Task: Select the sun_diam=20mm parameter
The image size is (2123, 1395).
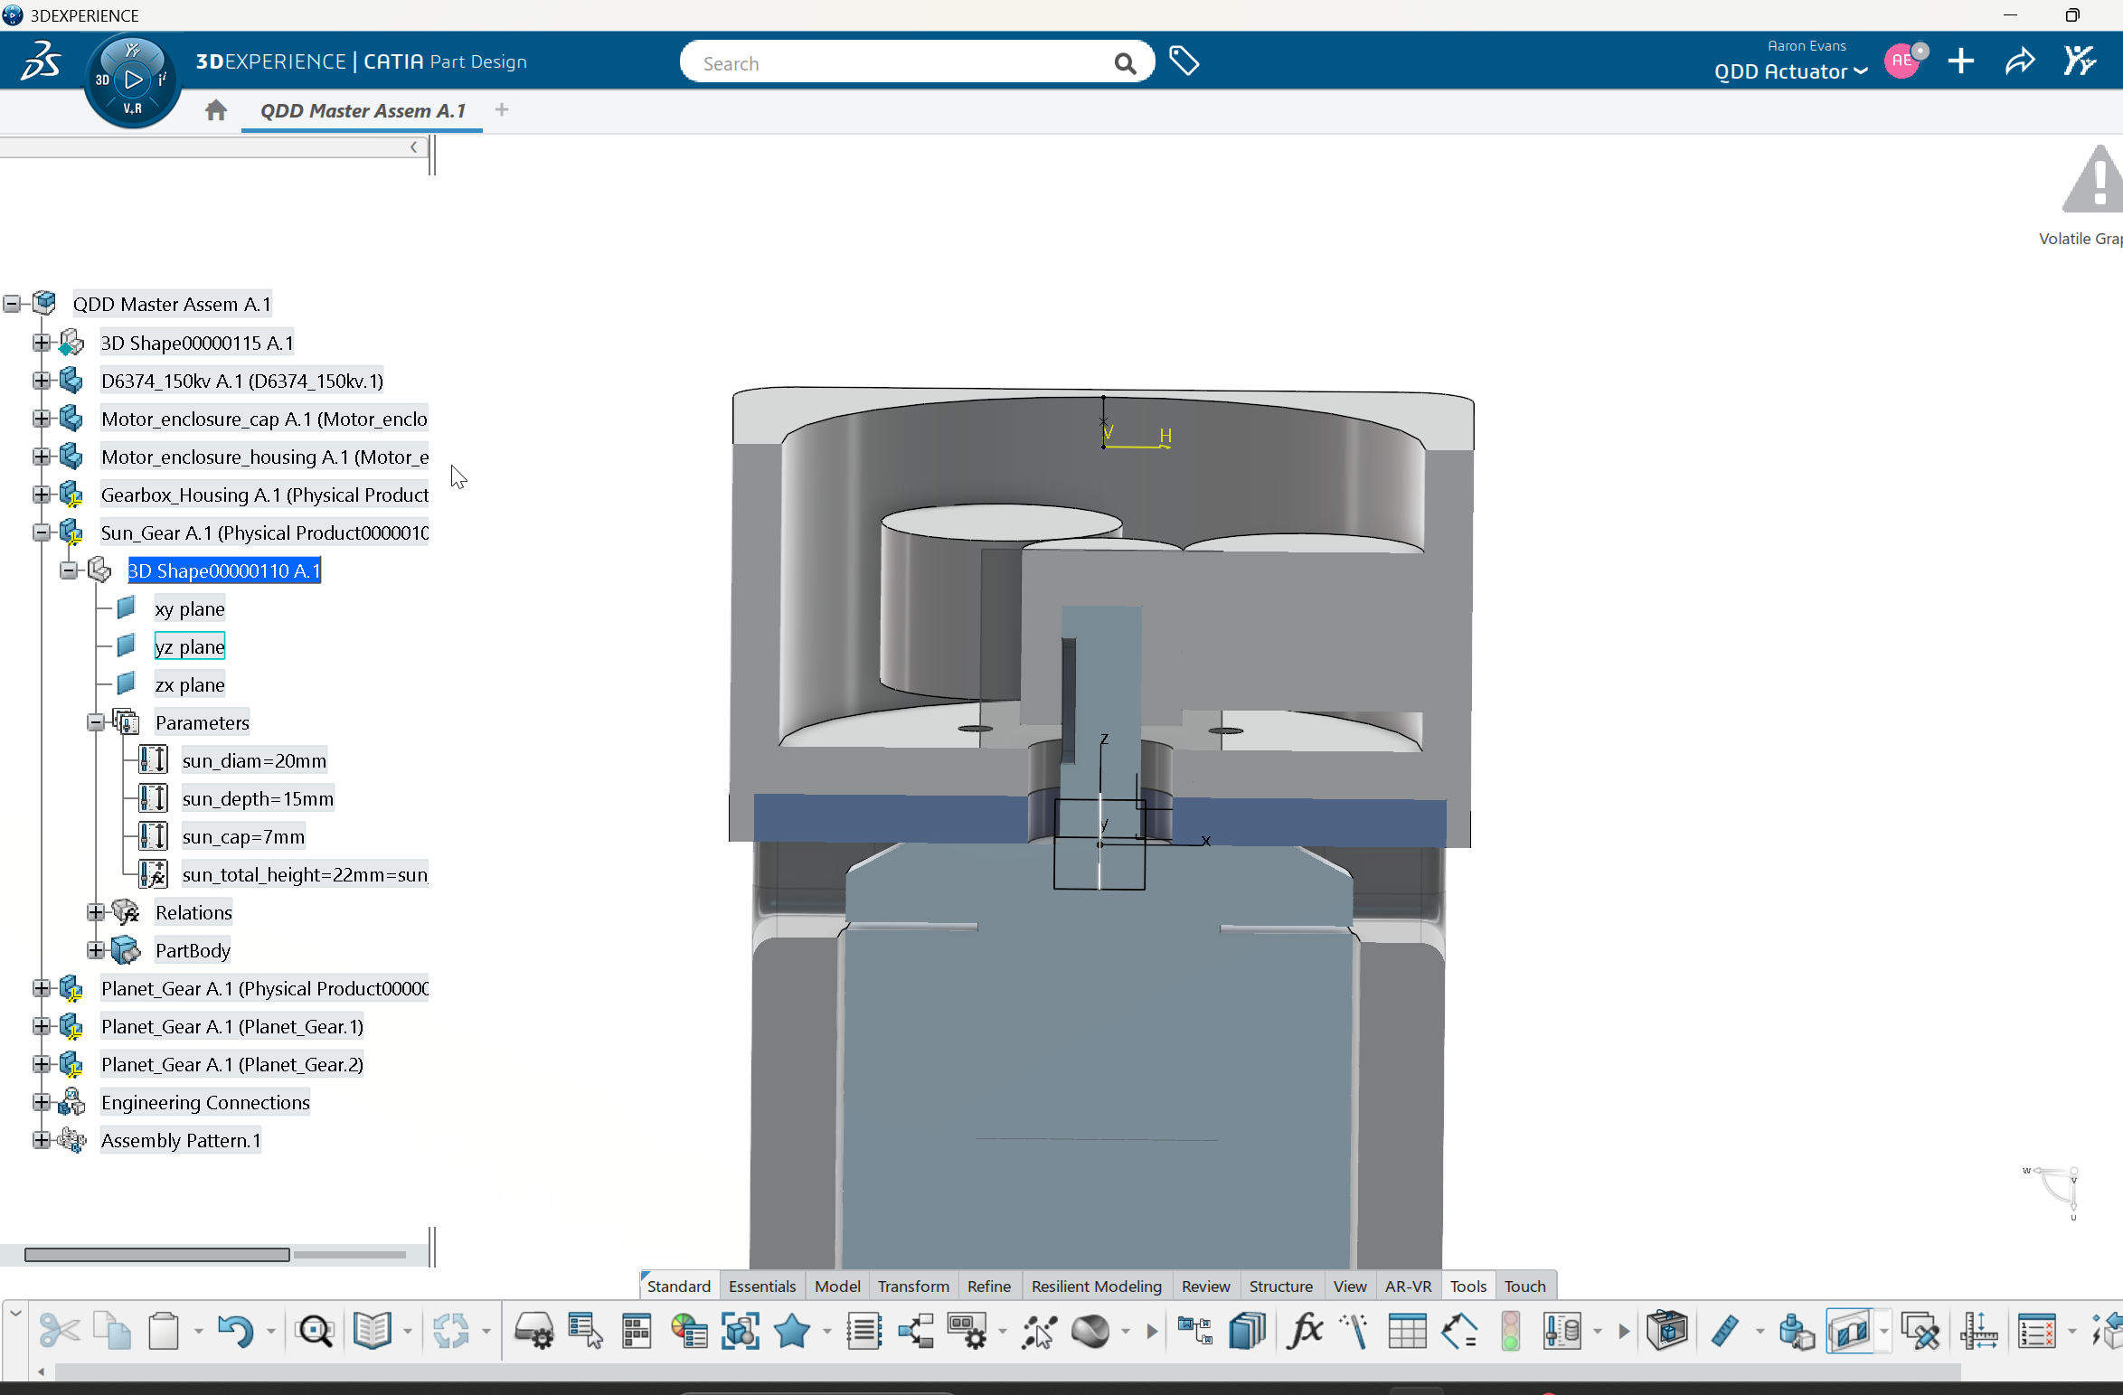Action: click(254, 761)
